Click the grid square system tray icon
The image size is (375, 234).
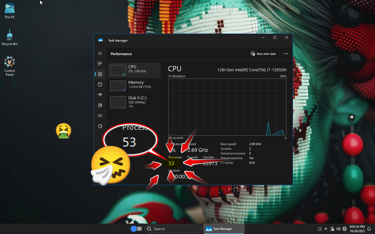pos(320,229)
